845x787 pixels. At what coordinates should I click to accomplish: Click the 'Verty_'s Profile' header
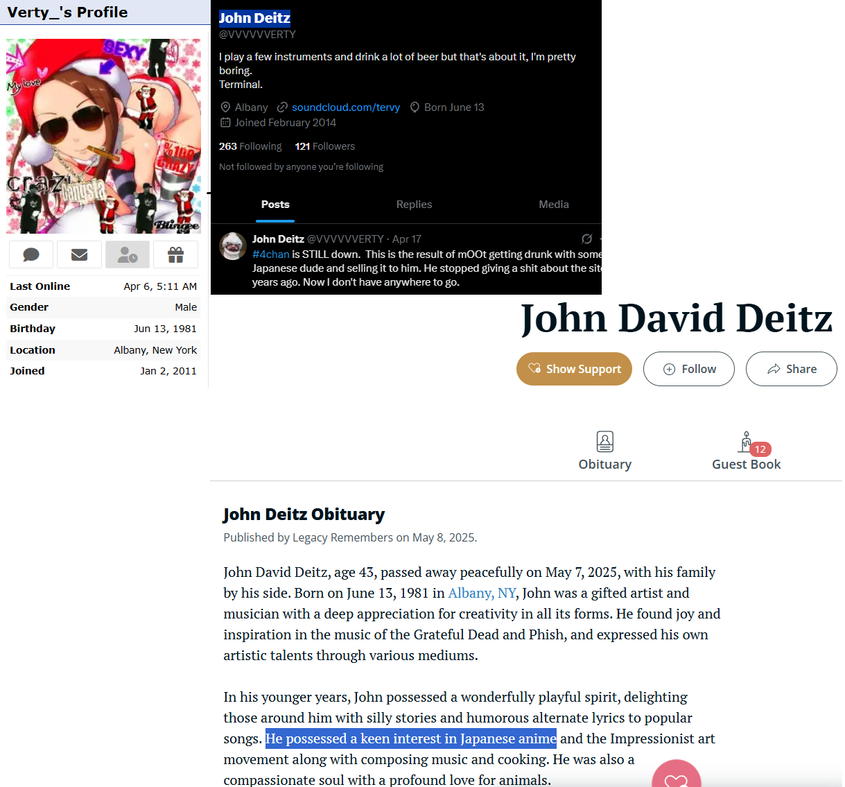(x=67, y=12)
